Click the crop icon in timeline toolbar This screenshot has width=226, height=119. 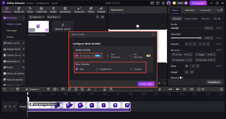click(69, 89)
